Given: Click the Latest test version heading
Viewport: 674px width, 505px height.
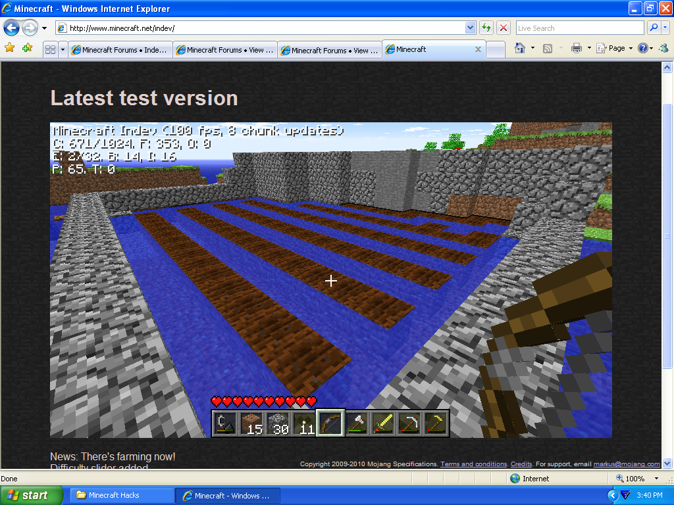Looking at the screenshot, I should click(144, 98).
